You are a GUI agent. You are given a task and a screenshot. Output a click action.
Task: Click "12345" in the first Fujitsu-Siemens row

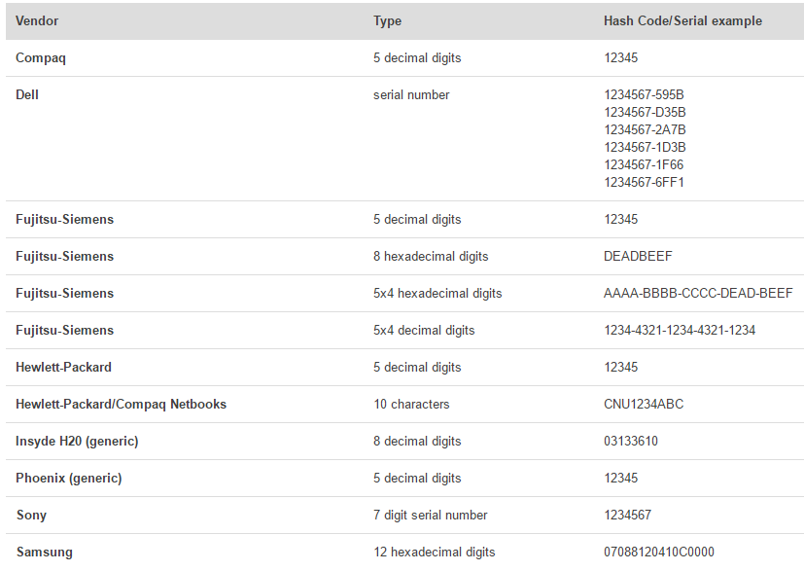click(x=620, y=220)
